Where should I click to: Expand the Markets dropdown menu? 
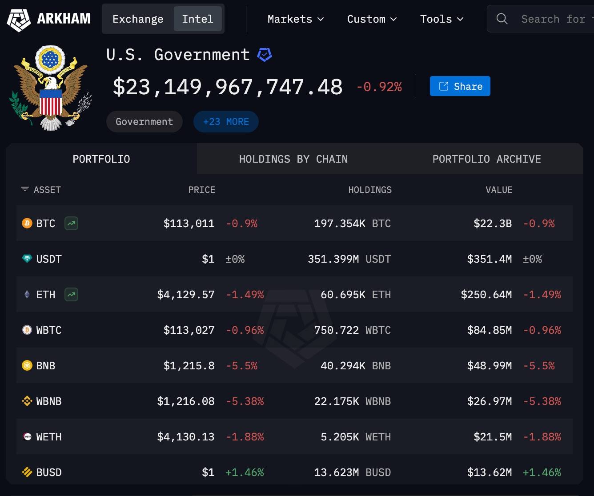pos(296,19)
